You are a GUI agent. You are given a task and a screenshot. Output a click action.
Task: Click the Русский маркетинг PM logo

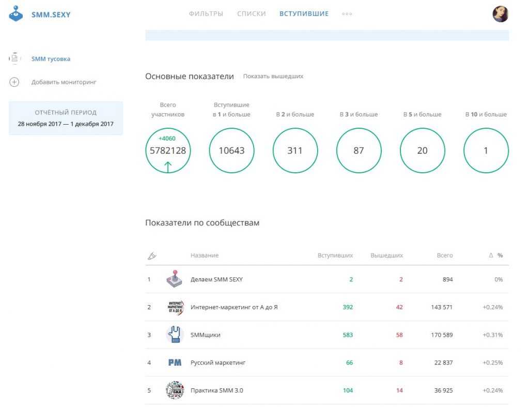175,363
